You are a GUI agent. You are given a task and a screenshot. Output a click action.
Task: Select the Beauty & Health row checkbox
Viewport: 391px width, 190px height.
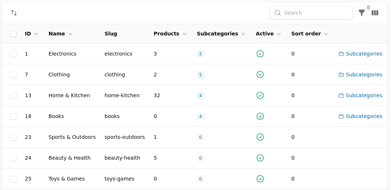13,158
